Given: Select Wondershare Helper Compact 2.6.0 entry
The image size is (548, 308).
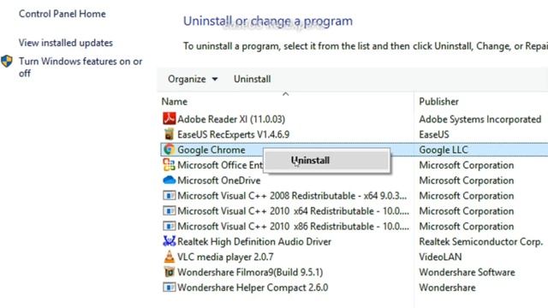Looking at the screenshot, I should pyautogui.click(x=253, y=287).
